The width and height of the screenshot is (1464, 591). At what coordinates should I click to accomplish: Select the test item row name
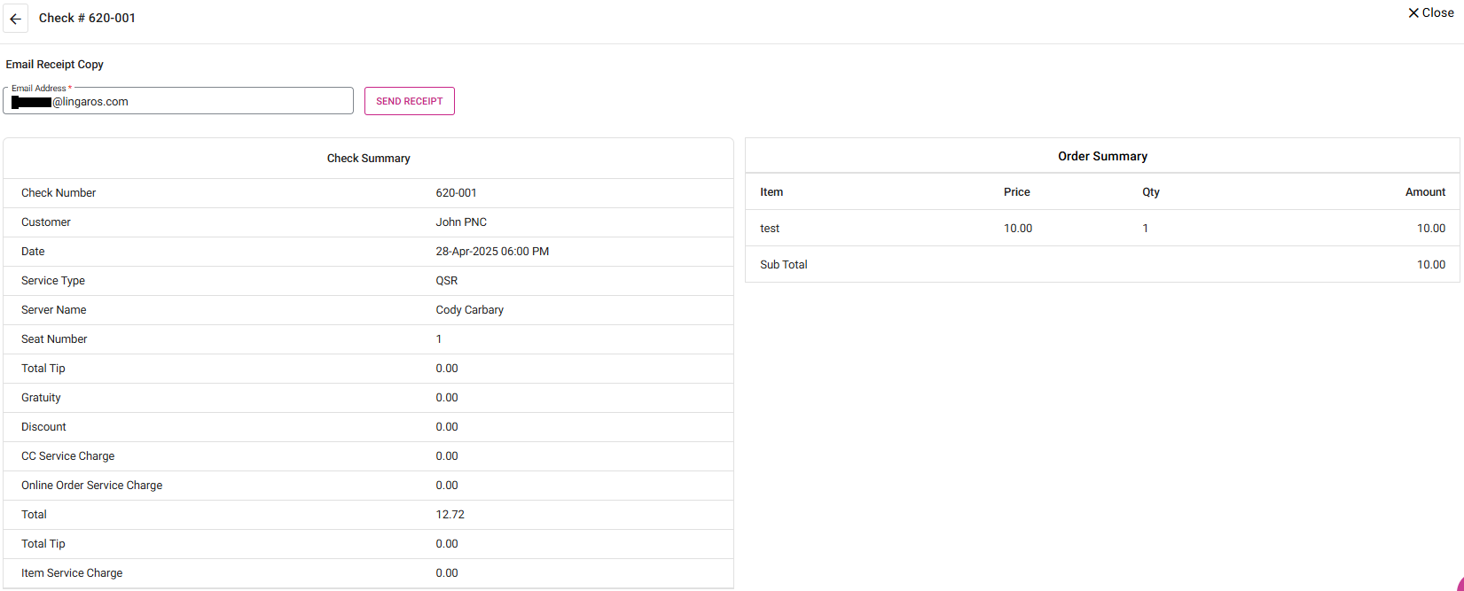coord(770,229)
